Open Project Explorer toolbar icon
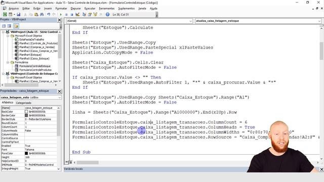Image resolution: width=324 pixels, height=182 pixels. coord(84,15)
